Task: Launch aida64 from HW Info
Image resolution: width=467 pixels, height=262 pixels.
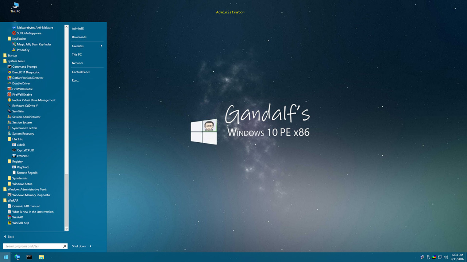Action: 19,145
